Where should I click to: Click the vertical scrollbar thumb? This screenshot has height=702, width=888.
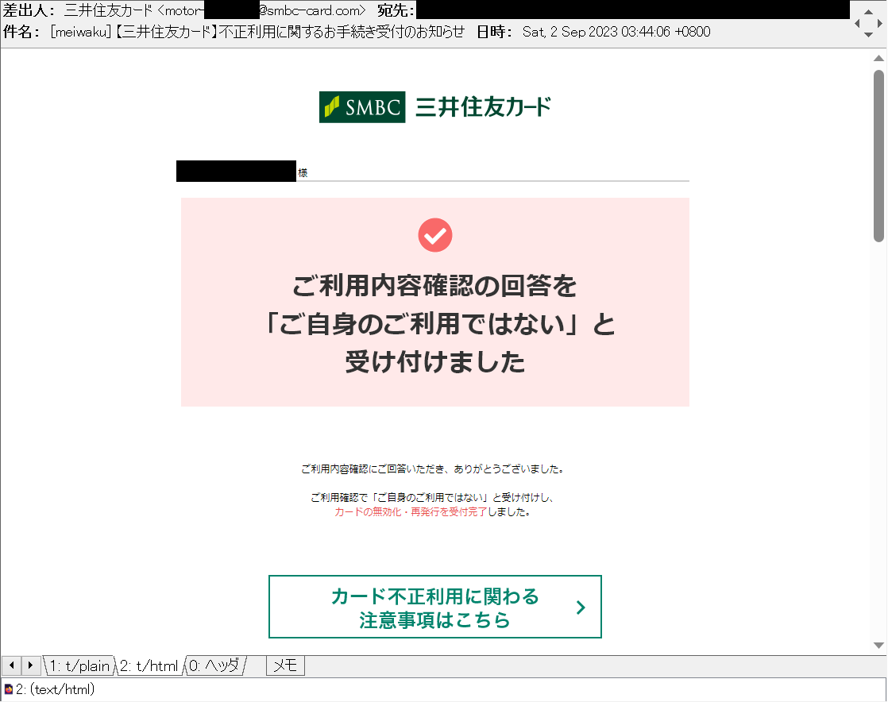pos(878,156)
